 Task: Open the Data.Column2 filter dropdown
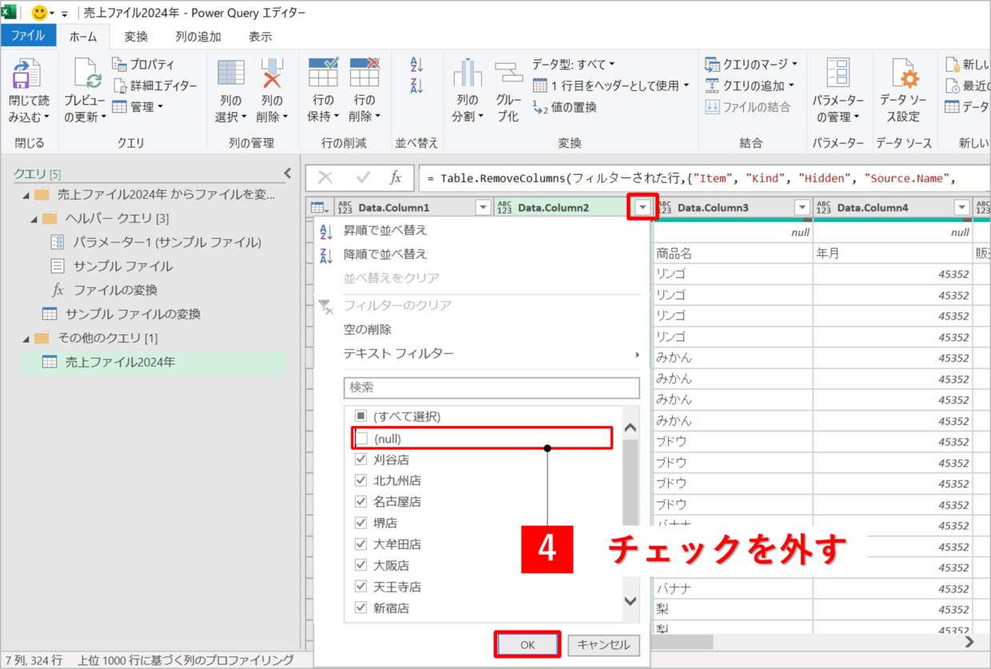click(x=643, y=208)
